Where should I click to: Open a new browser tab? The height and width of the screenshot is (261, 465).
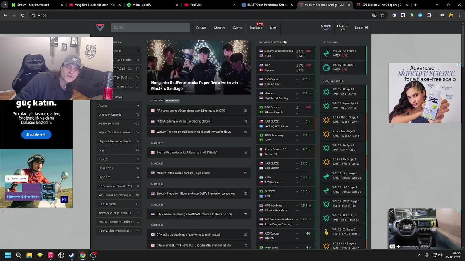coord(415,5)
